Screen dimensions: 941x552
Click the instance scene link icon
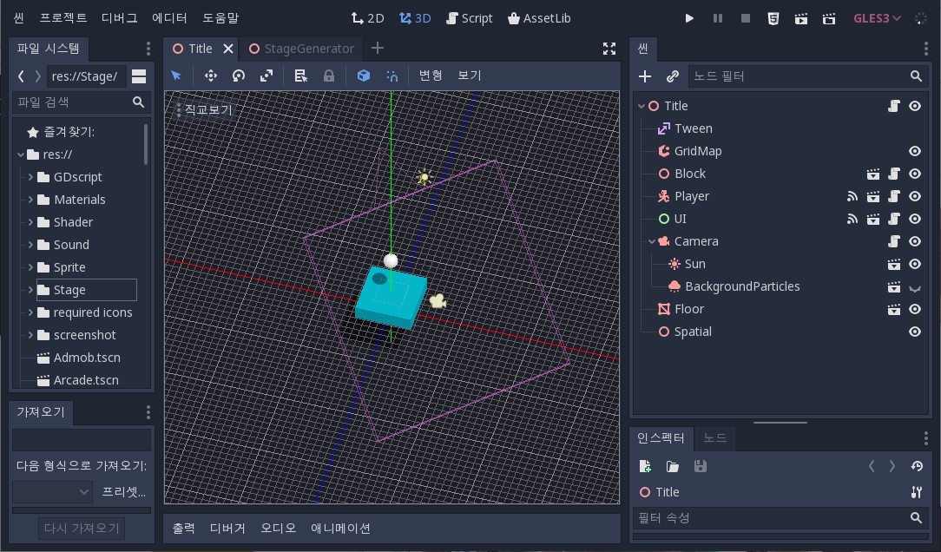[x=673, y=76]
